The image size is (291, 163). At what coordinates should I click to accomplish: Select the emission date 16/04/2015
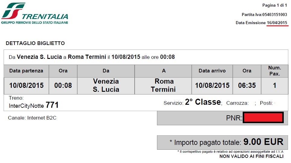(x=277, y=23)
